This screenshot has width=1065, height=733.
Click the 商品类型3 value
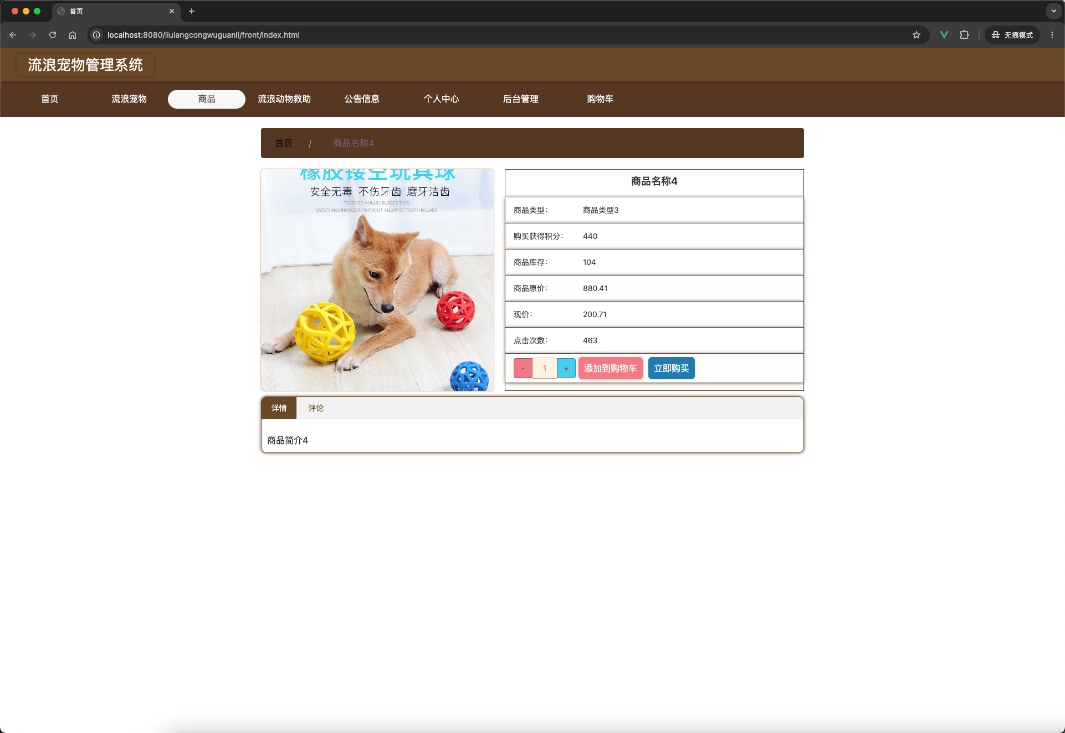(x=601, y=210)
